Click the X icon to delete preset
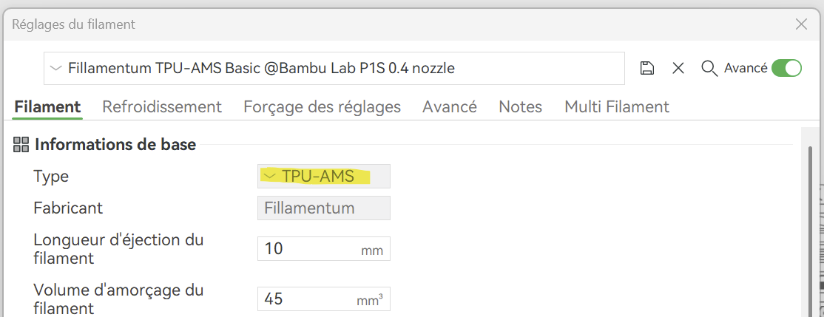 (x=678, y=68)
